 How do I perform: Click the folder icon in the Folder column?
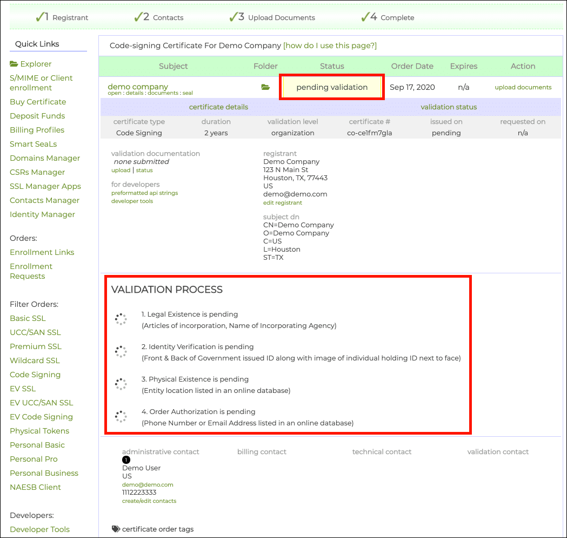pyautogui.click(x=265, y=87)
